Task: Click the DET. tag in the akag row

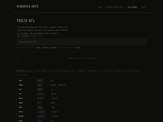Action: click(40, 85)
